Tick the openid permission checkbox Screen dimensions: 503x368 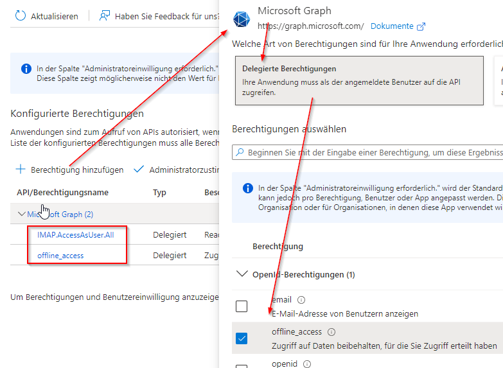(x=242, y=366)
